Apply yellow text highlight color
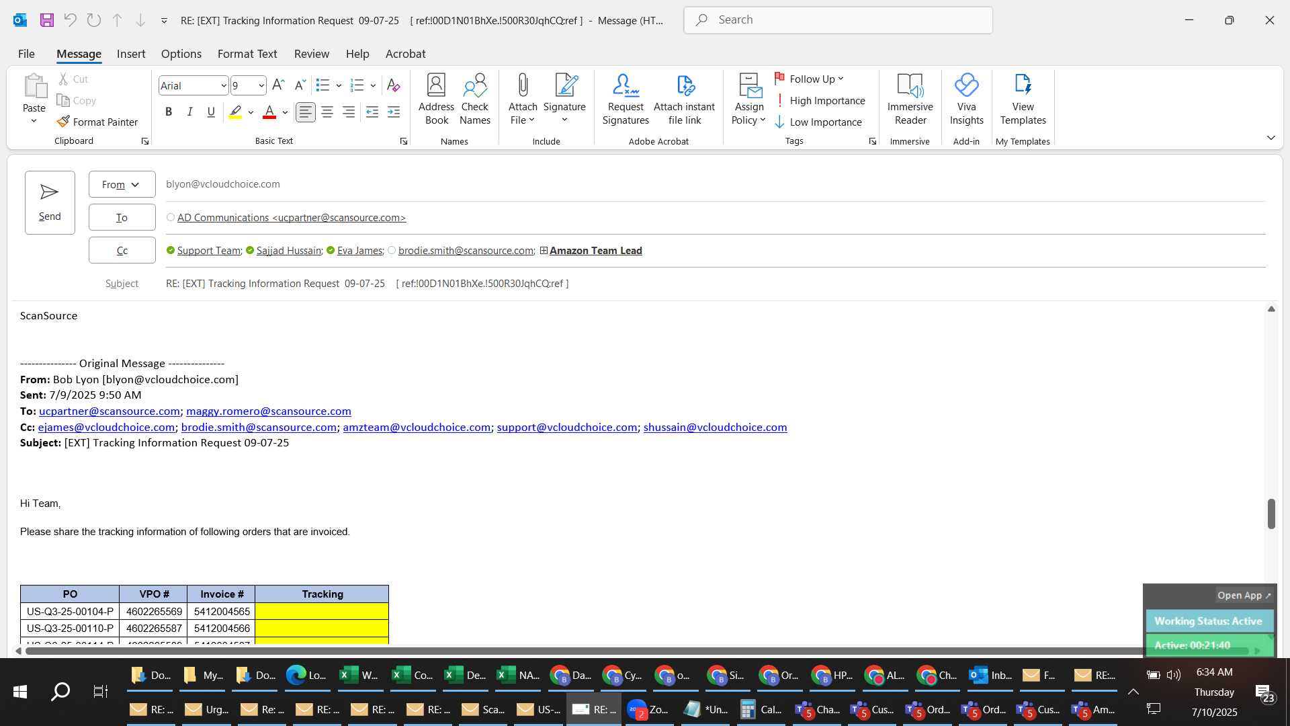Image resolution: width=1290 pixels, height=726 pixels. click(235, 112)
